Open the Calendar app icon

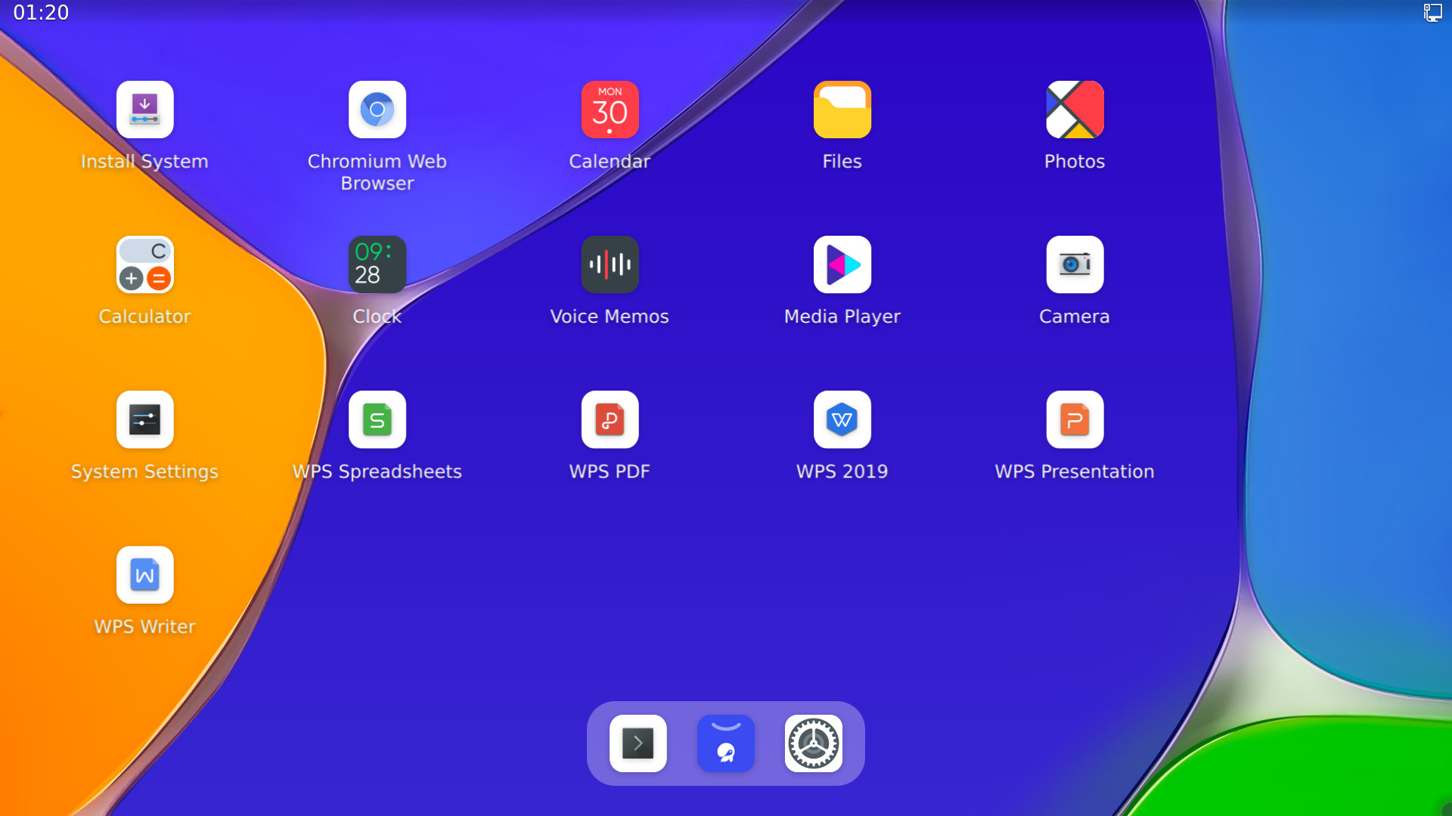(610, 110)
